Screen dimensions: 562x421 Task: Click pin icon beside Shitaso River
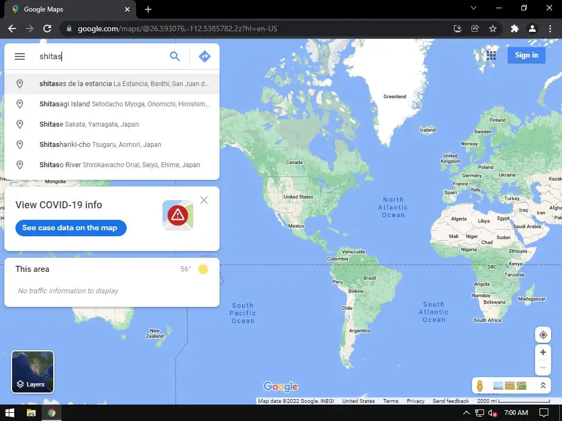20,165
